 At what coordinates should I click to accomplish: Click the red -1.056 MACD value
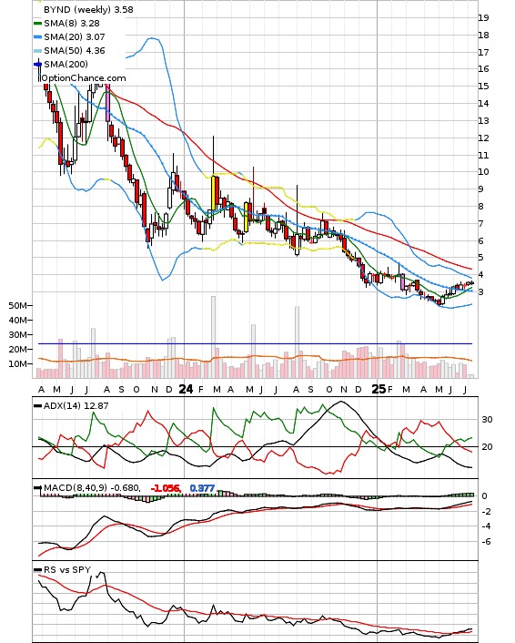pyautogui.click(x=166, y=488)
